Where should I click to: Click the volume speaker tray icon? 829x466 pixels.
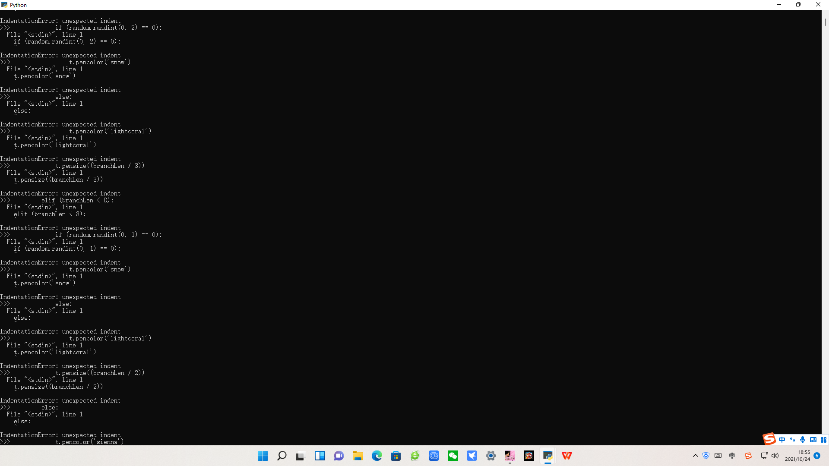[775, 456]
